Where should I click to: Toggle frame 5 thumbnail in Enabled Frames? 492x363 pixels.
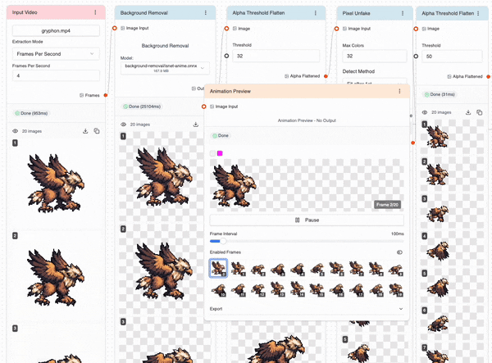coord(317,269)
